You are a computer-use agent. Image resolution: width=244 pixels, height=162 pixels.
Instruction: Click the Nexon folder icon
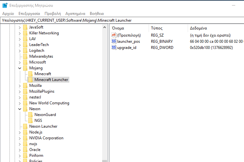click(x=25, y=109)
